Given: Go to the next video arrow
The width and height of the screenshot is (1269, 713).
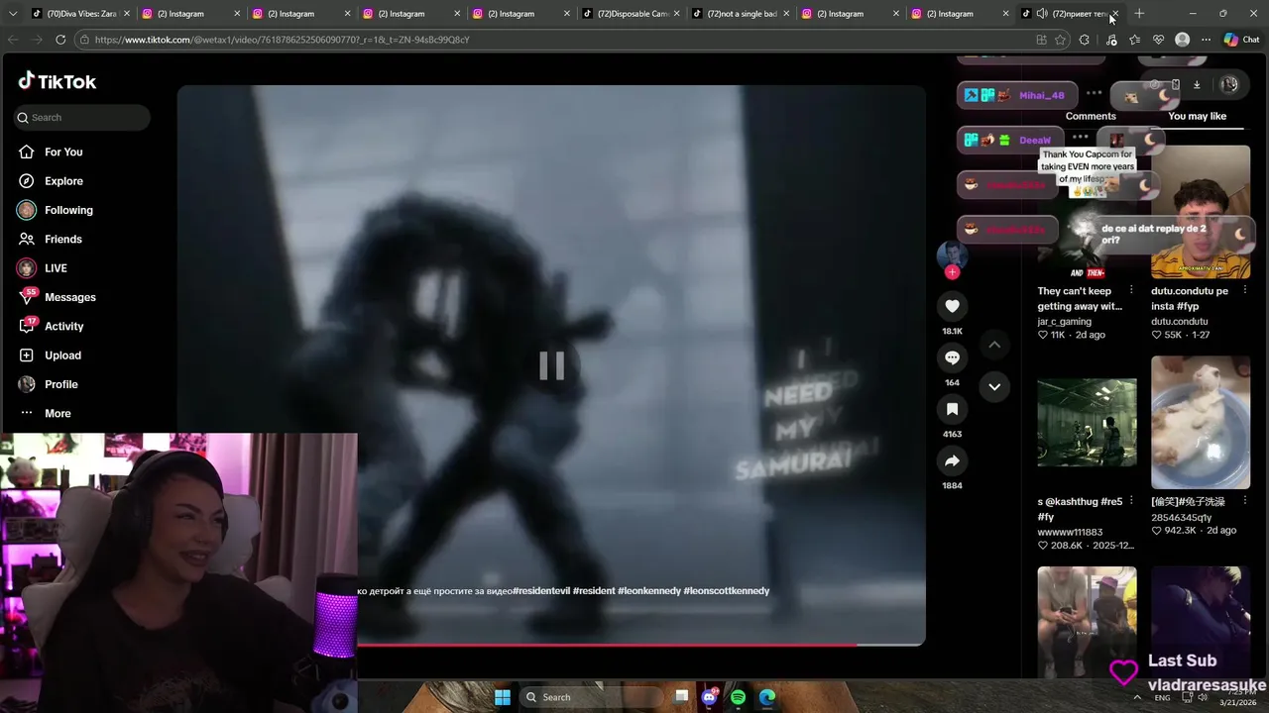Looking at the screenshot, I should coord(994,386).
